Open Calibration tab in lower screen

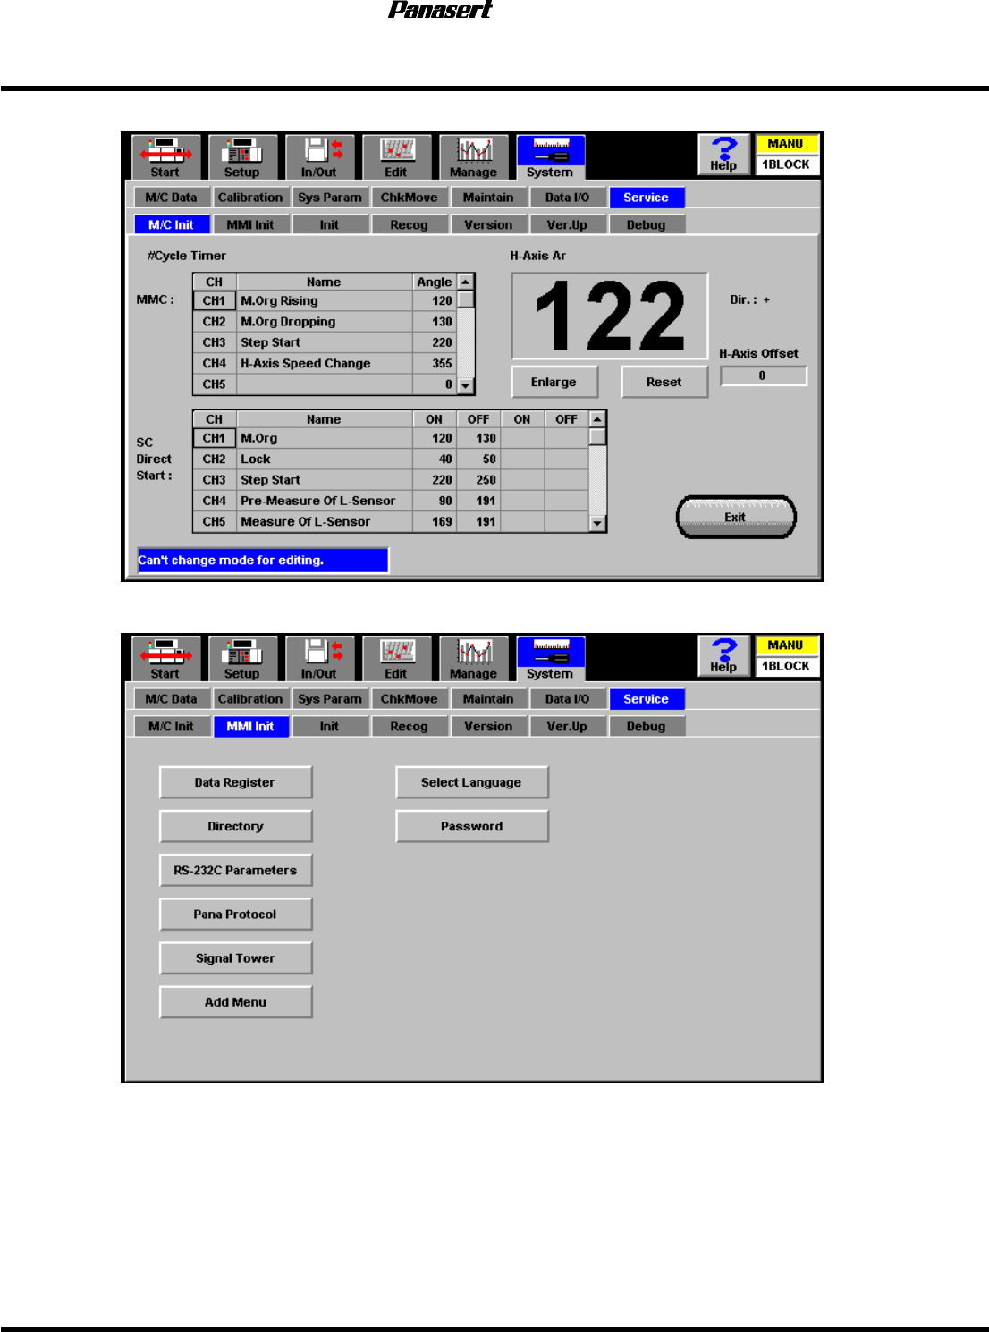click(x=250, y=699)
